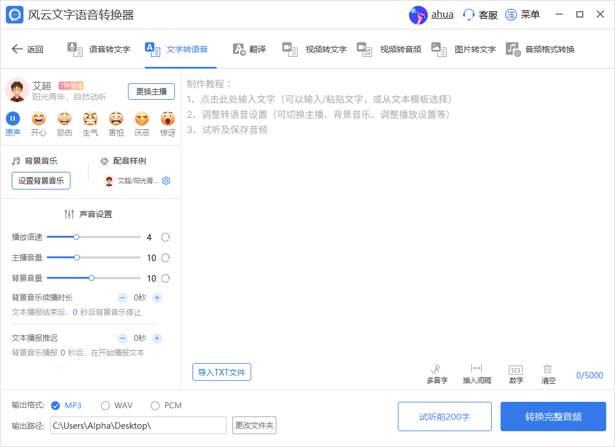The height and width of the screenshot is (447, 615).
Task: Choose WAV as output format
Action: (x=106, y=405)
